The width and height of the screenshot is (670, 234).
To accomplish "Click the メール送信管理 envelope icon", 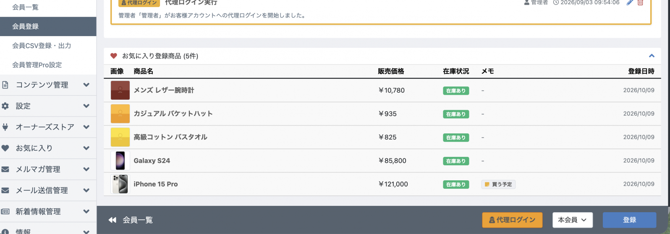I will point(5,190).
